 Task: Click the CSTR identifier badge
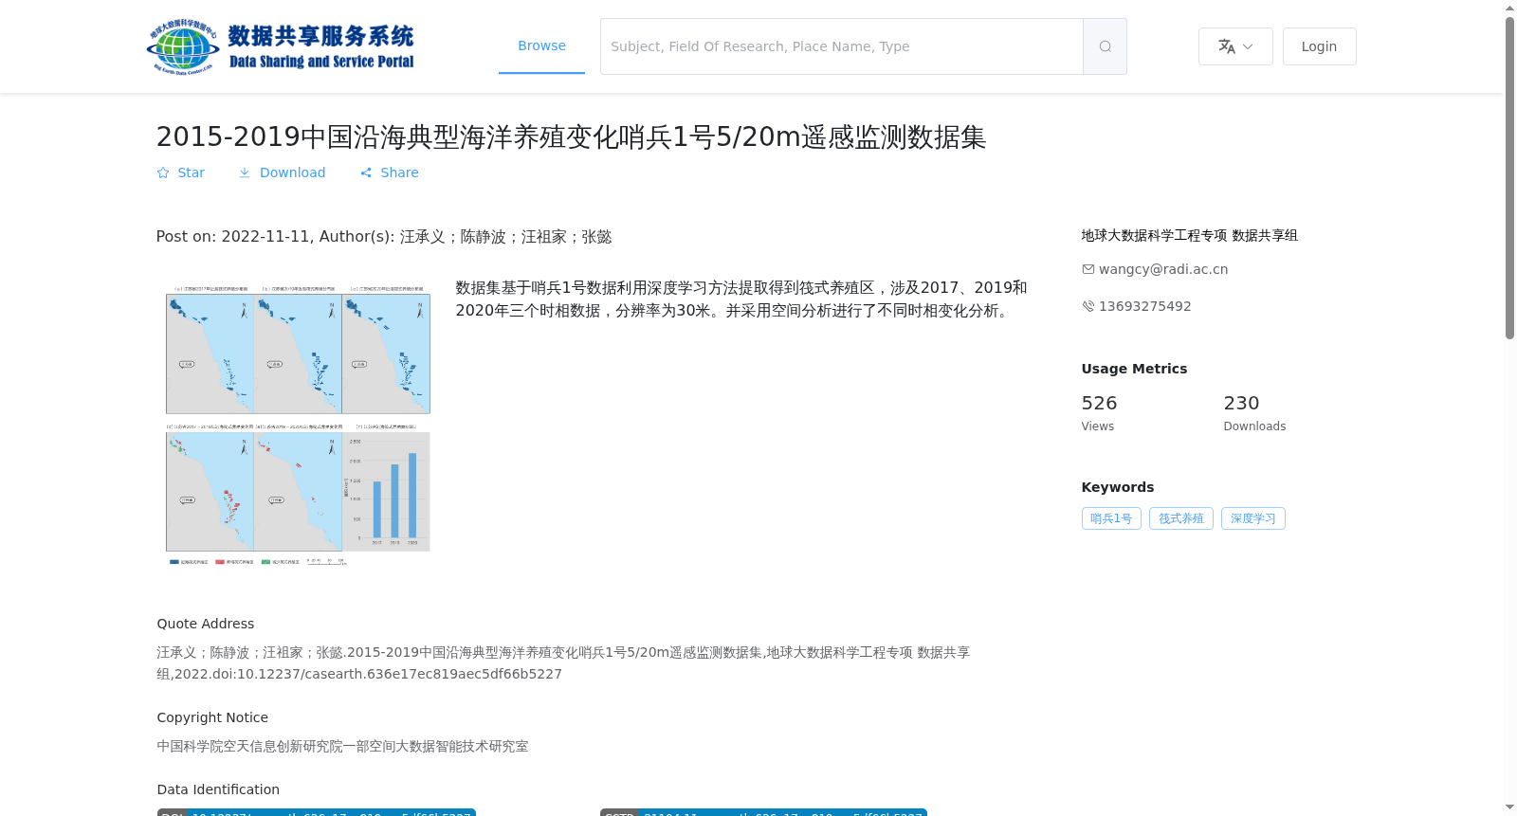(x=763, y=812)
